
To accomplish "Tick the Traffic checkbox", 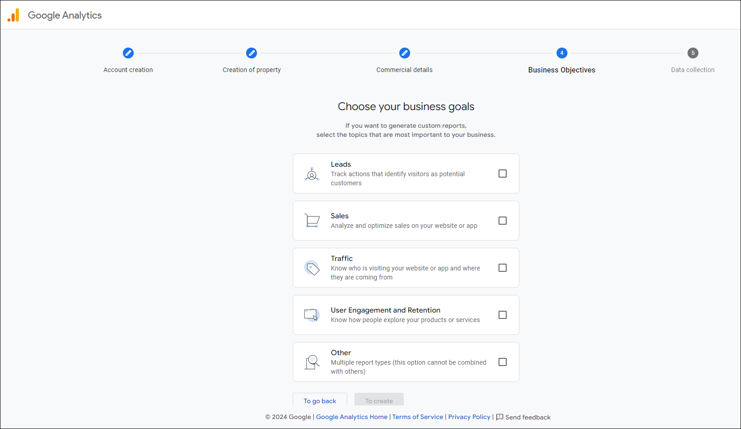I will coord(503,268).
